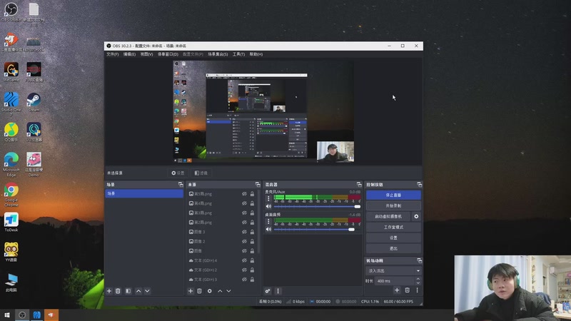Click the 开始录制 button
Screen dimensions: 571x321
(393, 205)
